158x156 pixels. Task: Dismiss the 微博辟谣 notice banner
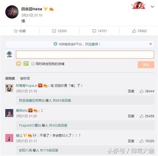tap(151, 44)
